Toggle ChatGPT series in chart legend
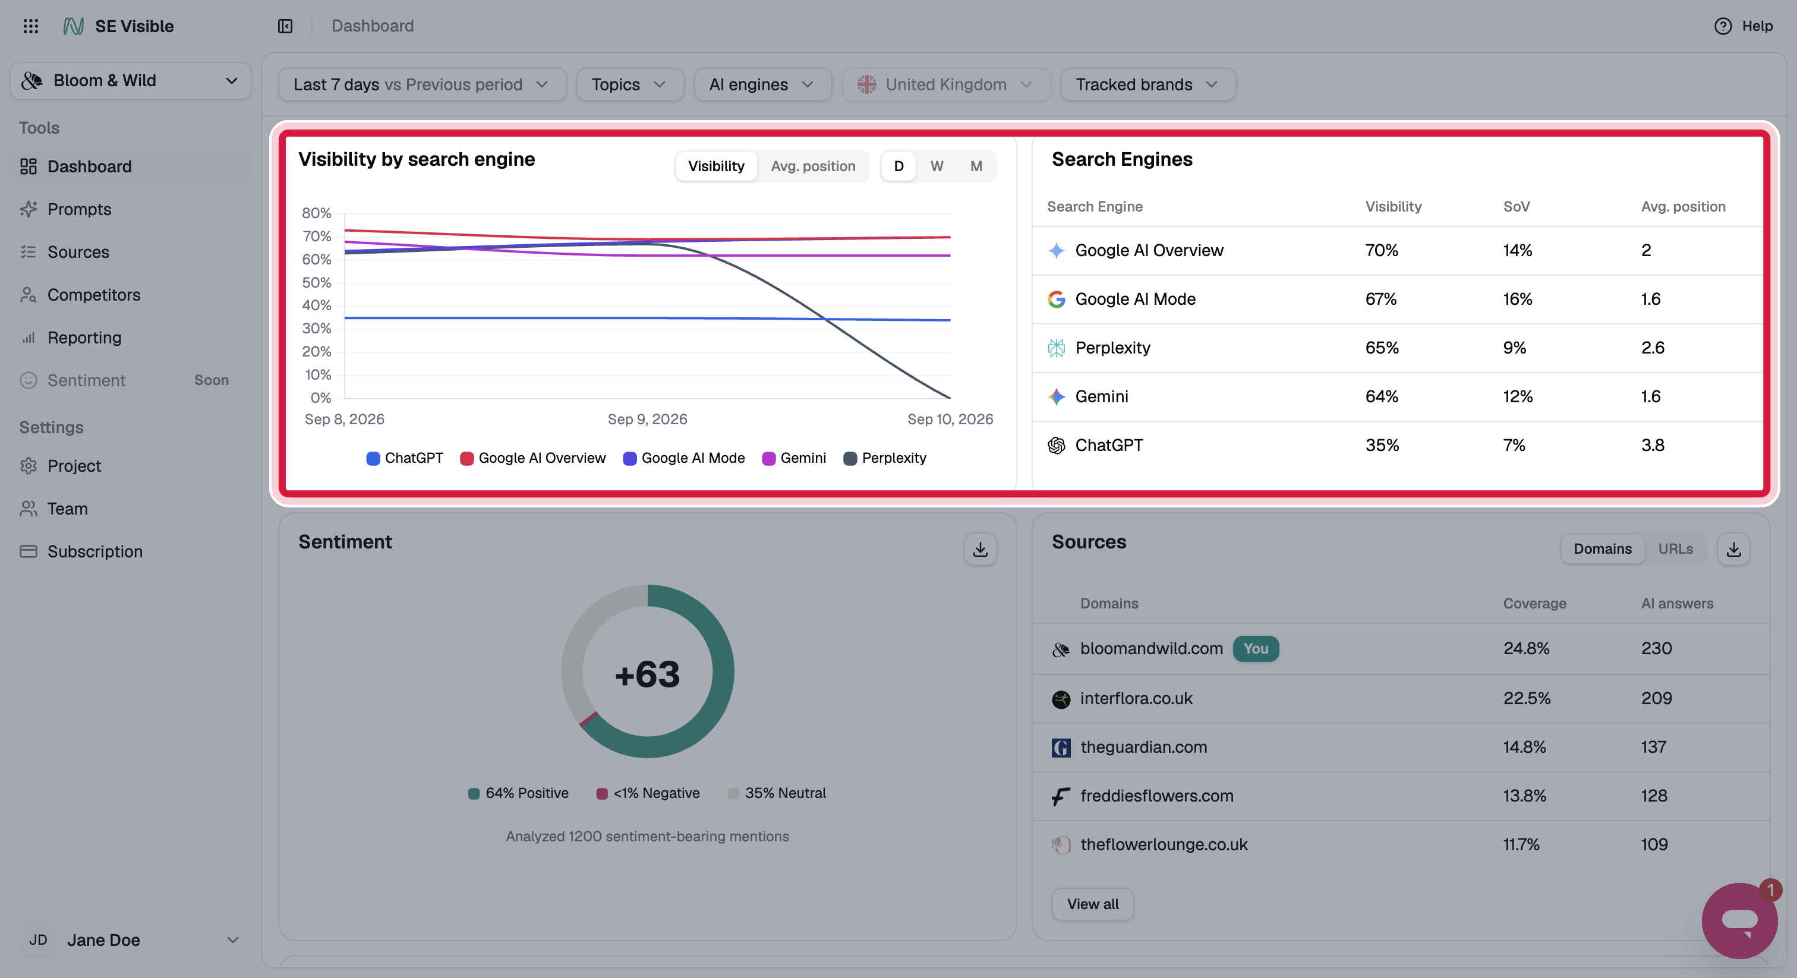Viewport: 1797px width, 978px height. click(405, 458)
